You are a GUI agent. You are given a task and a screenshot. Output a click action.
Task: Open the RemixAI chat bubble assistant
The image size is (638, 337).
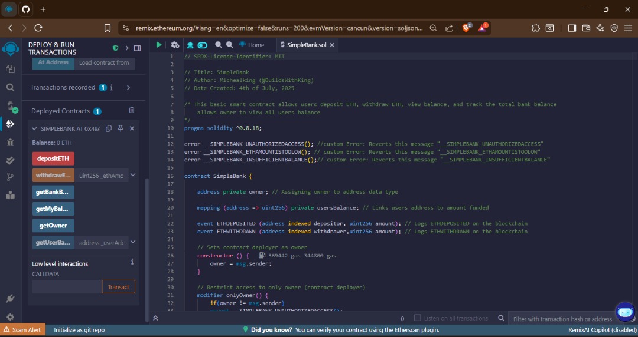[624, 312]
